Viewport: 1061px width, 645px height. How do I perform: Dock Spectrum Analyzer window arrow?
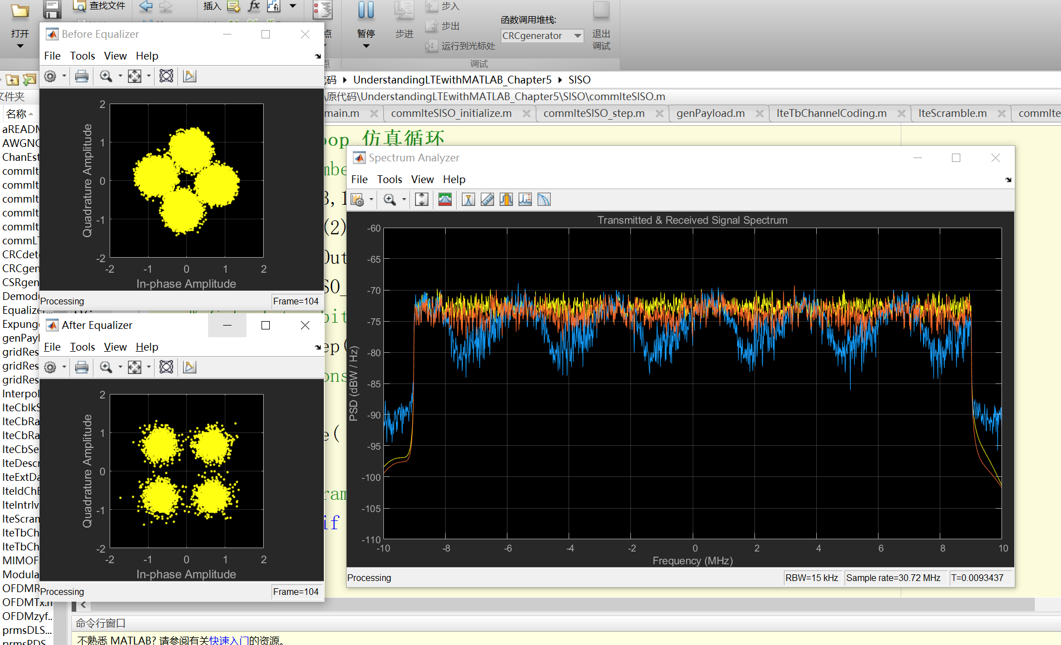1008,180
